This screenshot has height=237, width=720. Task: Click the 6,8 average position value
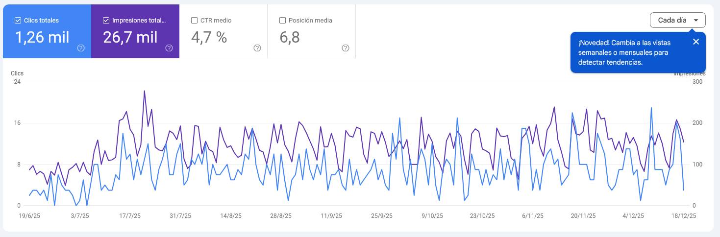click(x=290, y=37)
